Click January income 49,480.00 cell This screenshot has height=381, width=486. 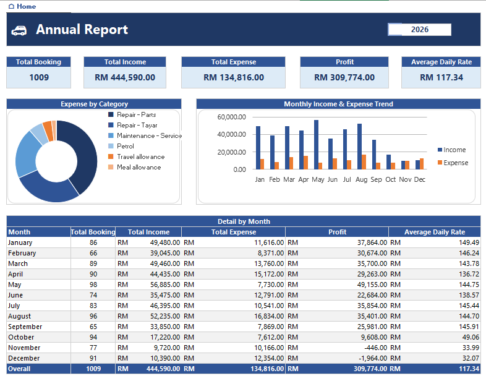pos(148,242)
